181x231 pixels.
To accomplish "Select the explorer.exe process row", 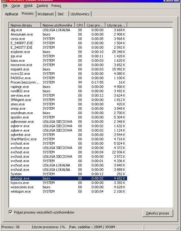I will click(x=69, y=52).
